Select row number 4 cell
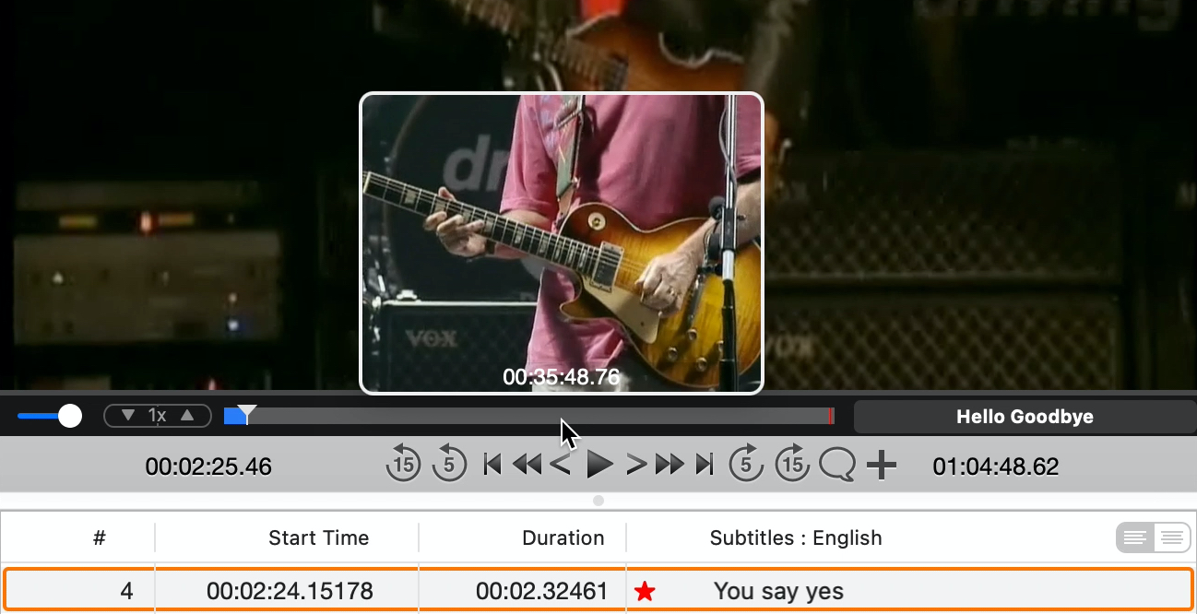 click(x=126, y=591)
